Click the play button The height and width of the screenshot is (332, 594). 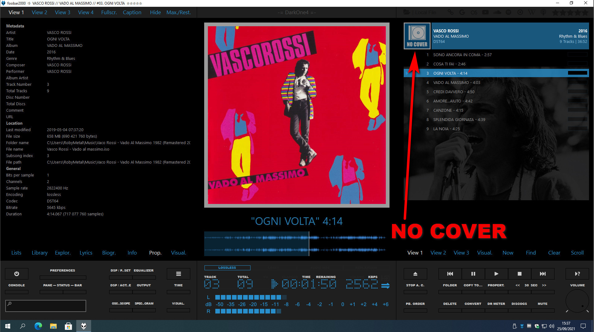coord(496,274)
